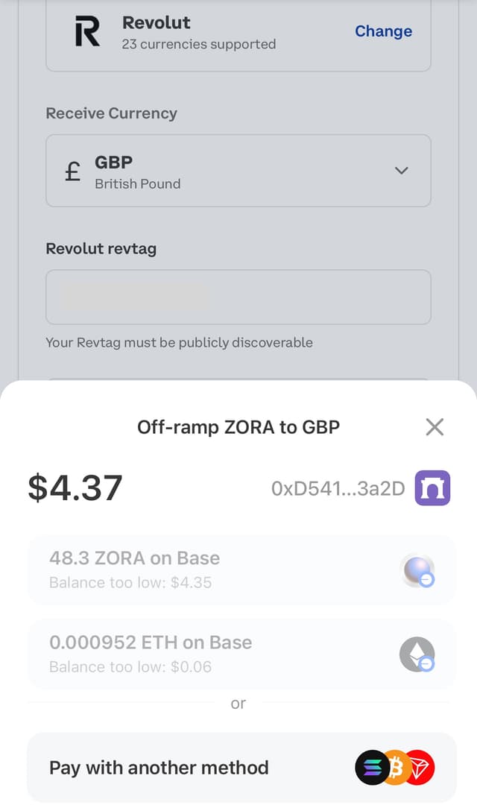
Task: Click the $4.37 amount display
Action: [x=75, y=487]
